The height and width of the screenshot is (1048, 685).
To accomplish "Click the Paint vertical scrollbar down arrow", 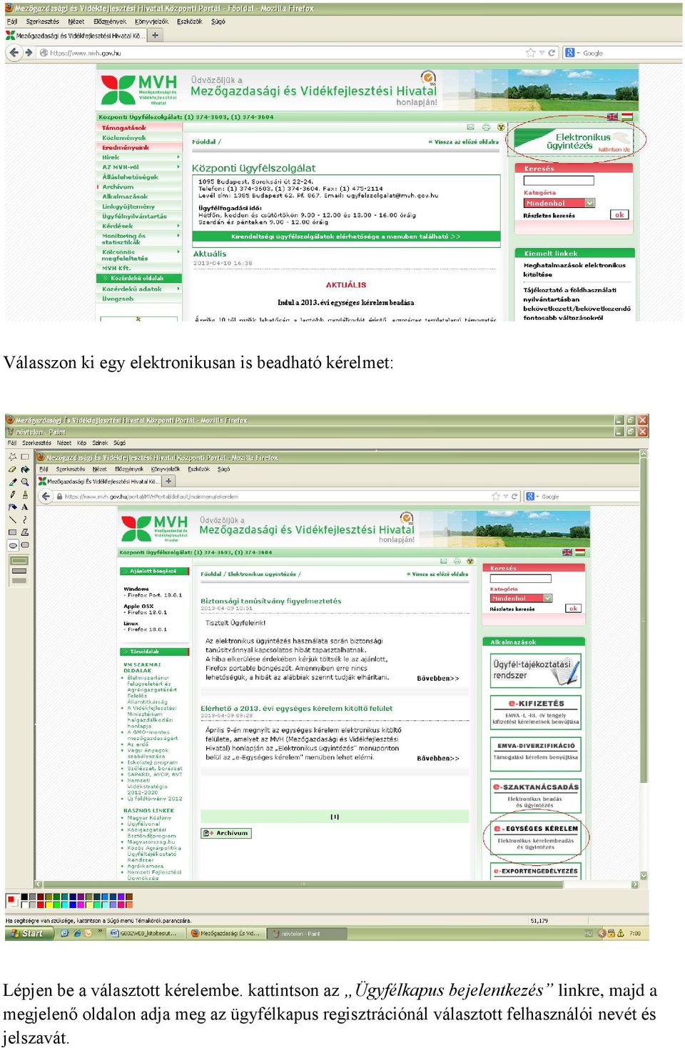I will [x=644, y=874].
